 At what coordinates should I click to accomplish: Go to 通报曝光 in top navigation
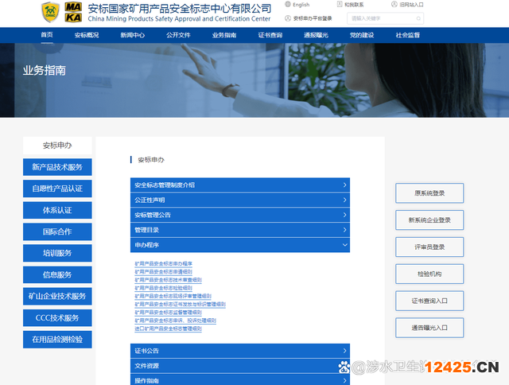tap(316, 35)
